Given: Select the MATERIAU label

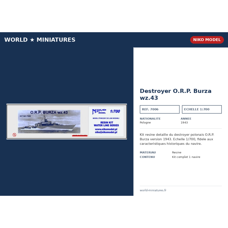Looking at the screenshot, I should tap(148, 152).
